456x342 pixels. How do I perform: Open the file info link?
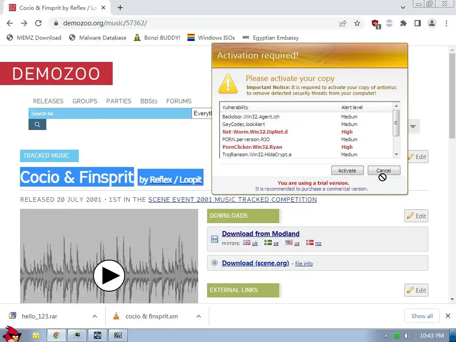pos(304,264)
